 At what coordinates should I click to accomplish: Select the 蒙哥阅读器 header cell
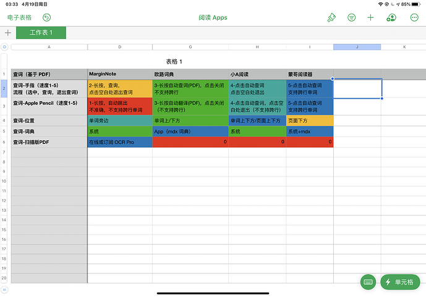(310, 74)
